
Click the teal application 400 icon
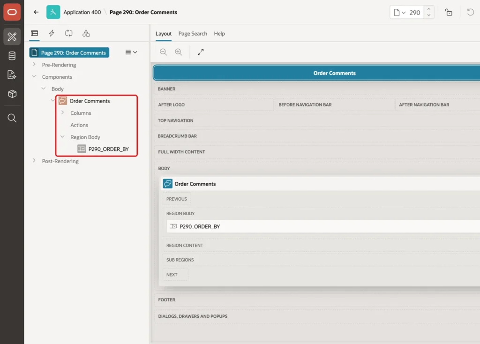click(53, 12)
